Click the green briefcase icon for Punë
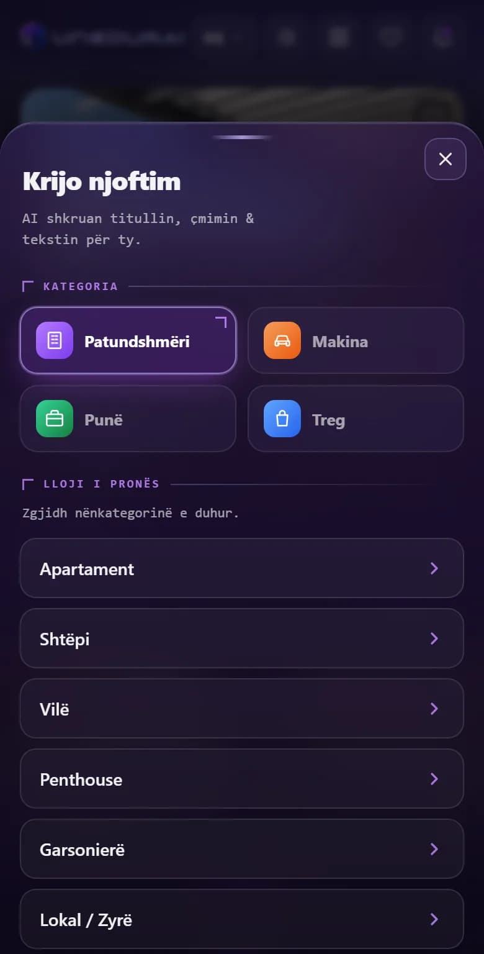Image resolution: width=484 pixels, height=954 pixels. (x=55, y=419)
